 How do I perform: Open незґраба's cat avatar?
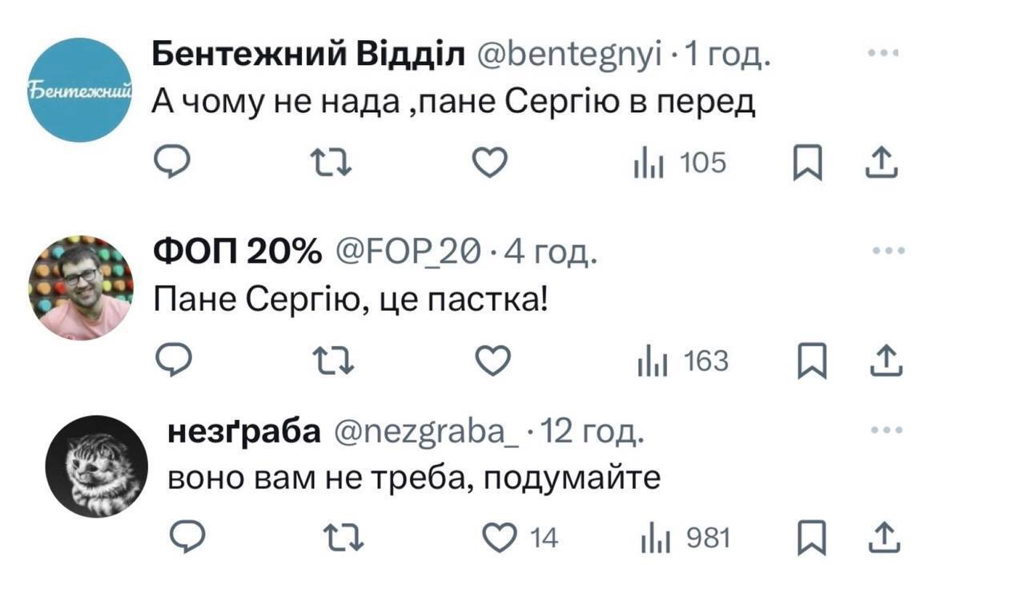click(94, 466)
